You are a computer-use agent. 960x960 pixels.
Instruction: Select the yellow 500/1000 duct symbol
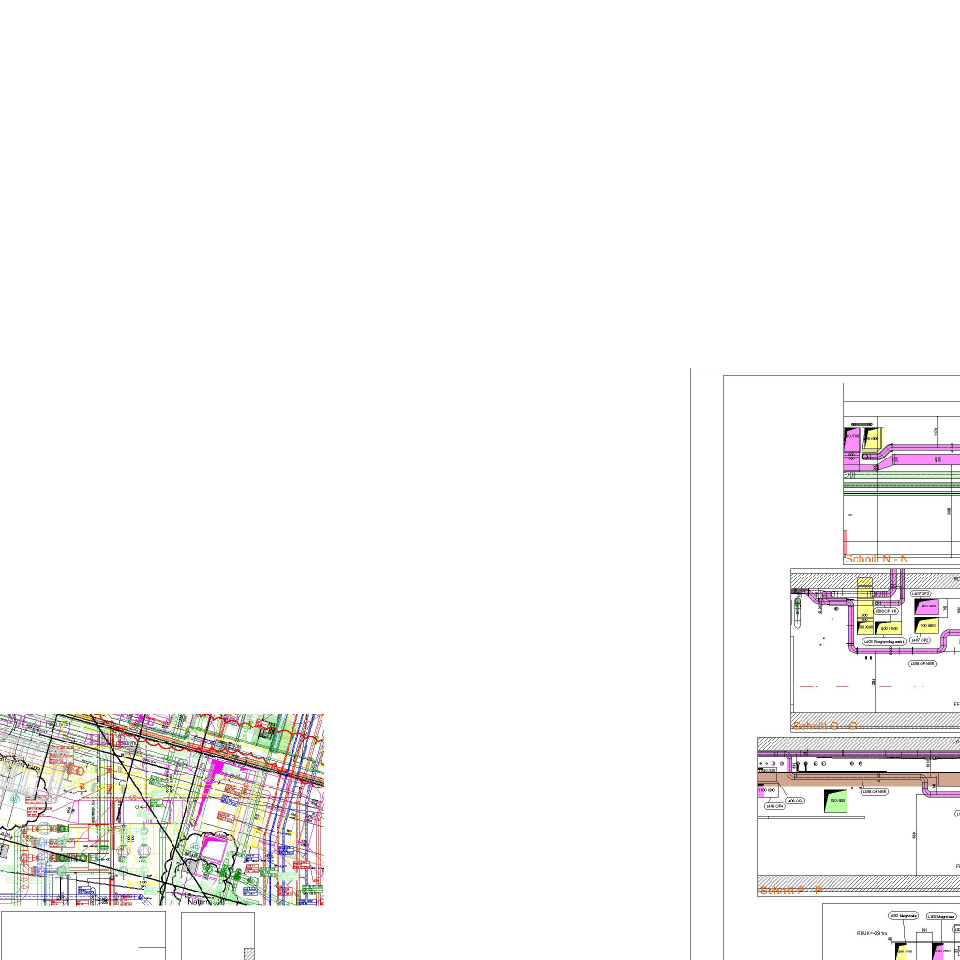coord(889,627)
